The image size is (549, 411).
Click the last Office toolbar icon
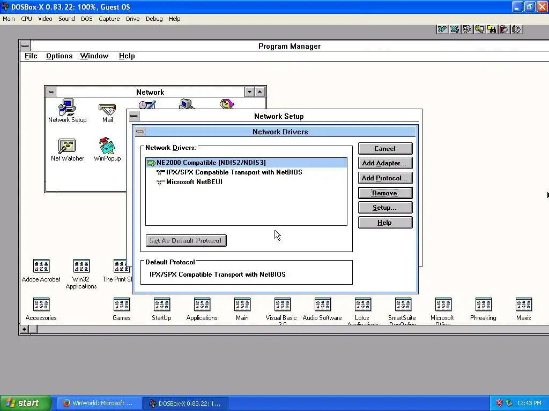point(516,29)
